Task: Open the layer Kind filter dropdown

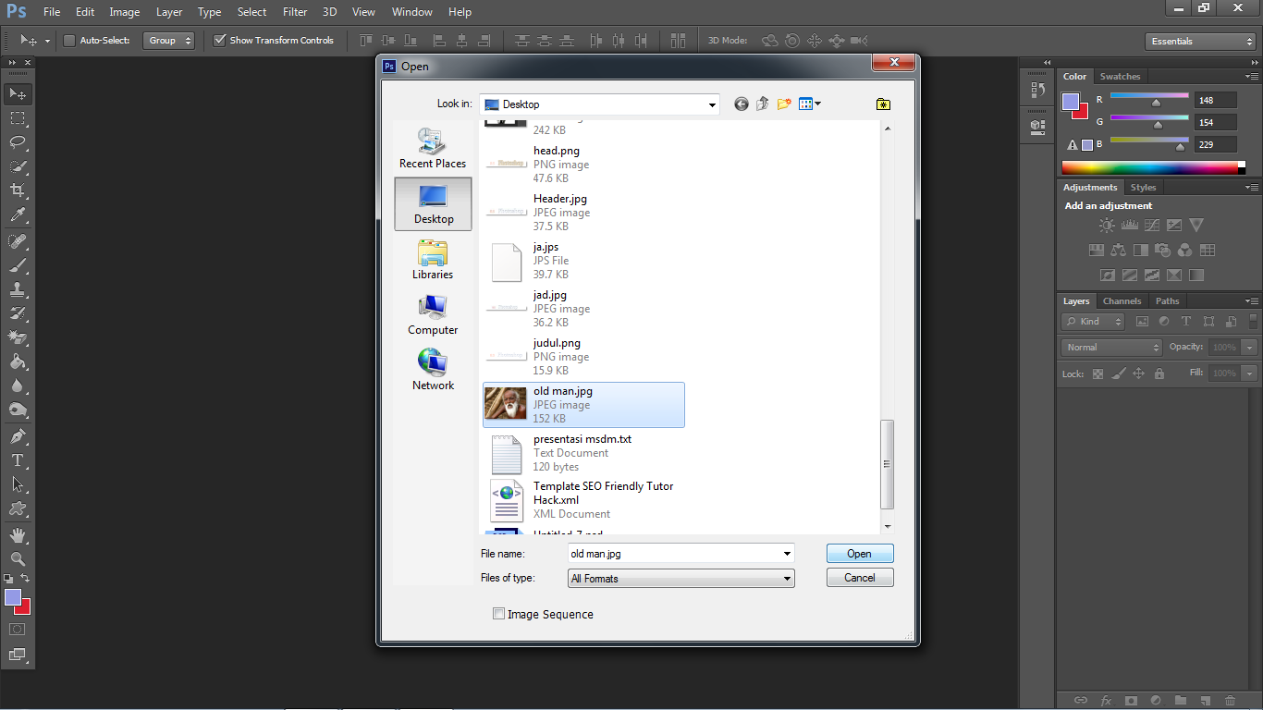Action: point(1093,322)
